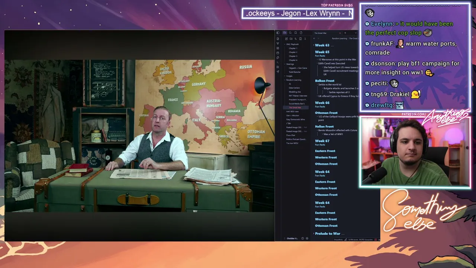Open the help question-mark icon
The width and height of the screenshot is (476, 268).
[303, 239]
